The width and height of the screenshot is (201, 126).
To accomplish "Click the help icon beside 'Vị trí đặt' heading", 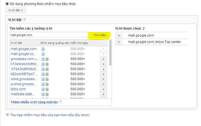I will click(x=24, y=20).
